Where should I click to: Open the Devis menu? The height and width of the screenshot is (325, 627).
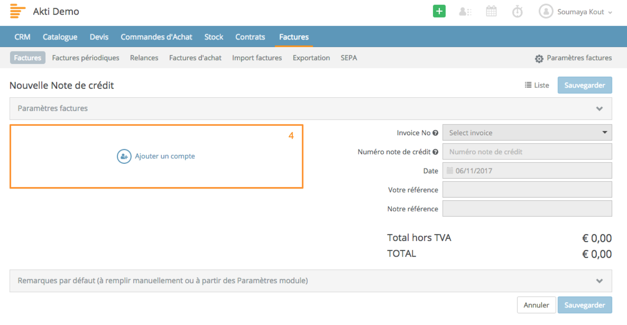[99, 37]
